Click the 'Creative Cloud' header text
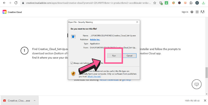 15,12
